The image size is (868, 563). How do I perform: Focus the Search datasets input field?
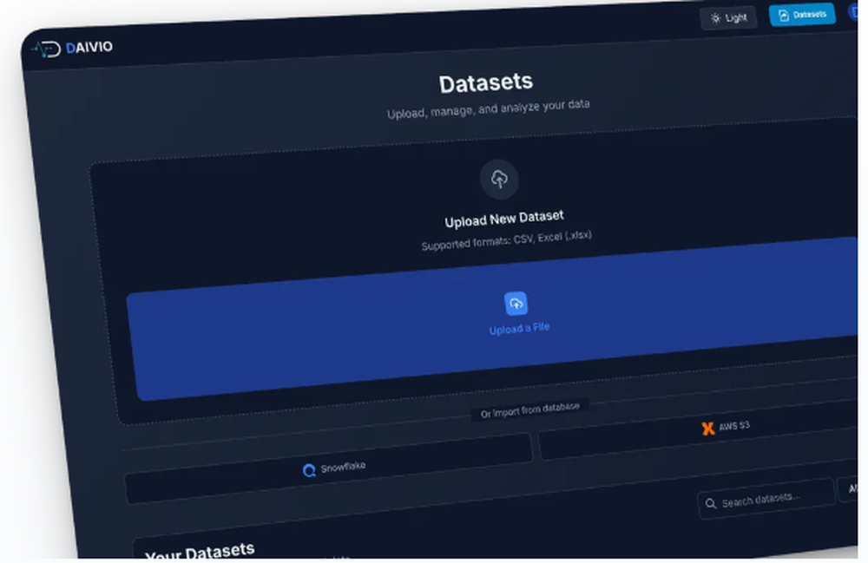pos(766,500)
